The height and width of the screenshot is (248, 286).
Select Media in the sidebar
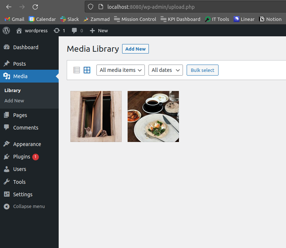[29, 76]
